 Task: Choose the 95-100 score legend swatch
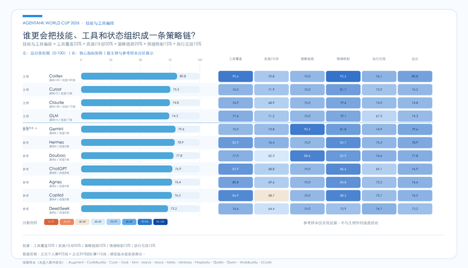[160, 222]
